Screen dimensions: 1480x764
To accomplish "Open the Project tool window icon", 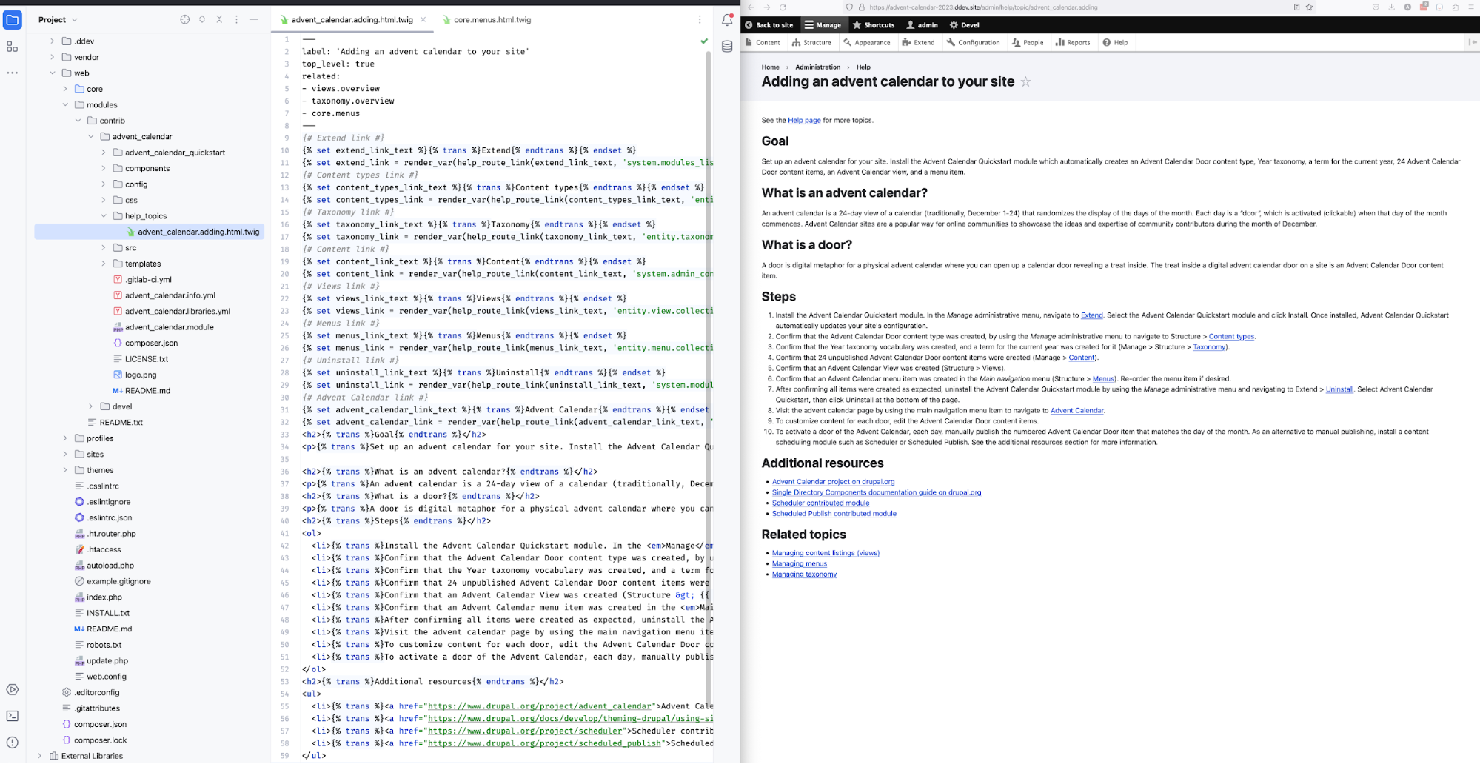I will 13,20.
